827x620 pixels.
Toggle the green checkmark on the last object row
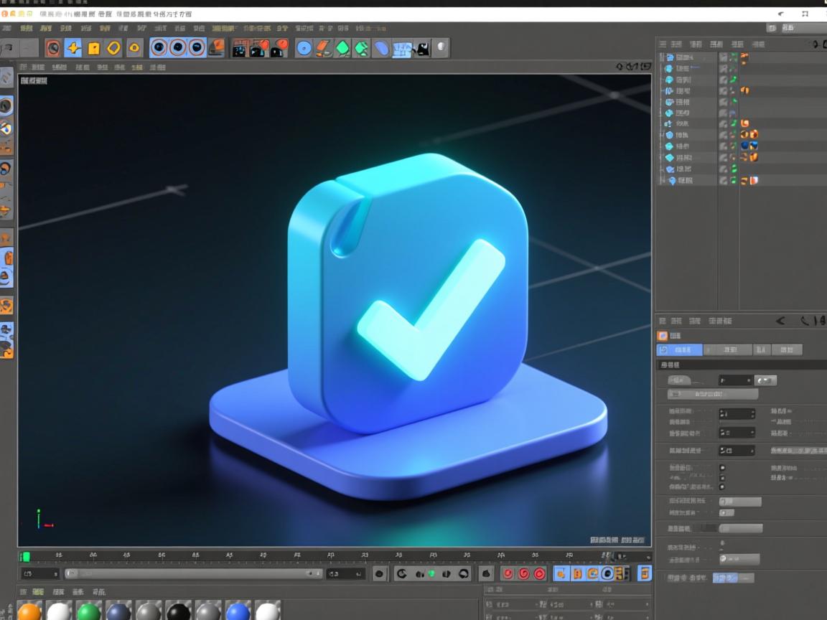[x=734, y=181]
